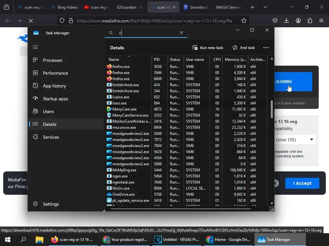Go to Startup apps page

coord(66,99)
